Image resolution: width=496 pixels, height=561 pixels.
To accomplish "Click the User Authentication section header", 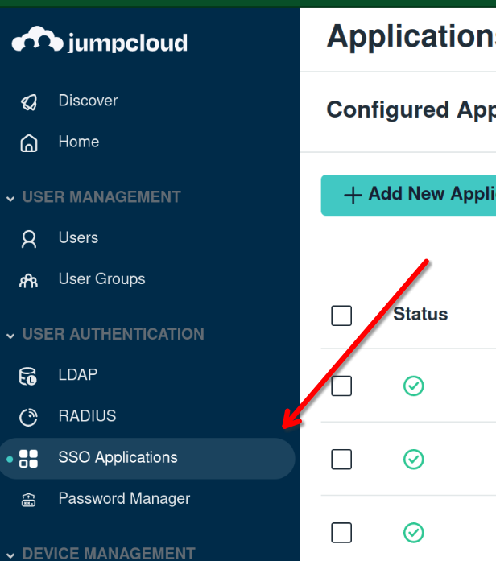I will click(x=113, y=334).
